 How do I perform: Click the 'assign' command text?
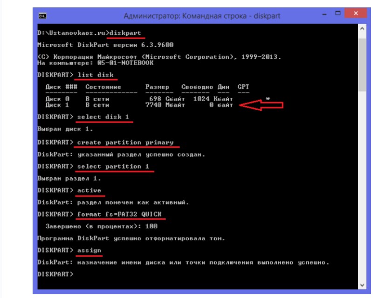[89, 251]
